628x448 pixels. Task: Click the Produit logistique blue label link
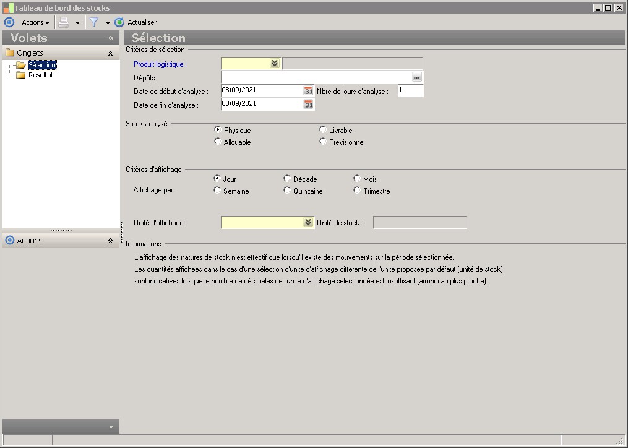click(160, 64)
